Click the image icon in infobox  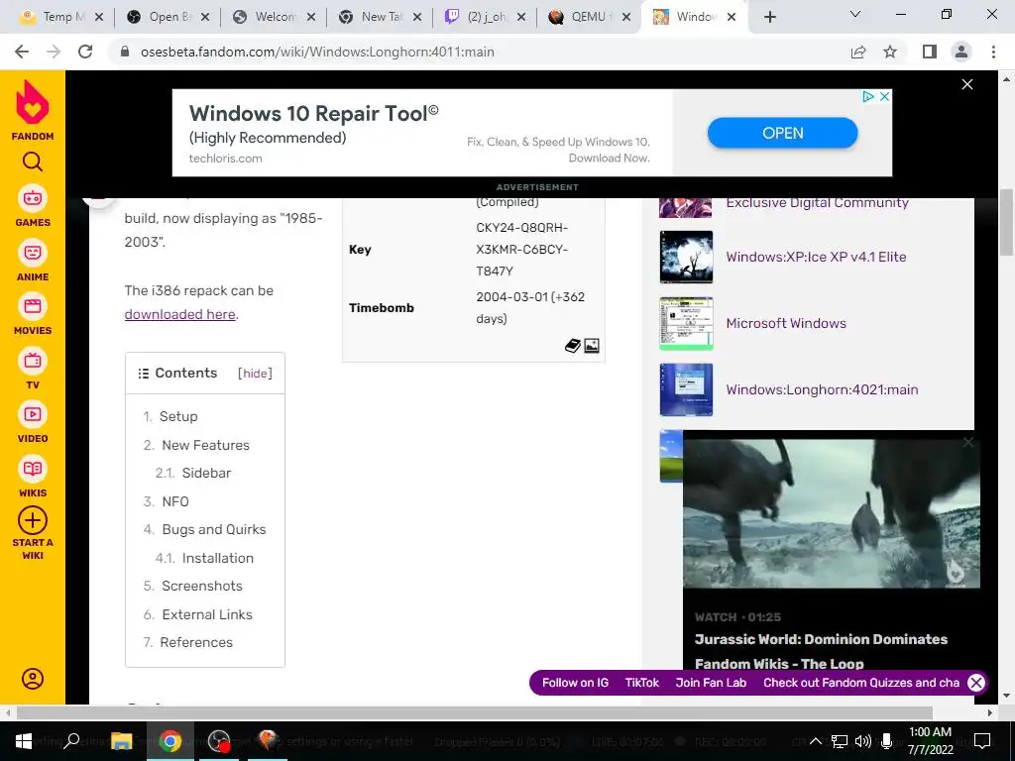pyautogui.click(x=592, y=346)
